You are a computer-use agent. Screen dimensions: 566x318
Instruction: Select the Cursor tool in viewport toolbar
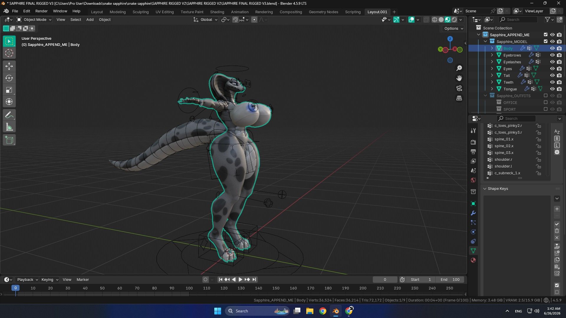pos(9,53)
